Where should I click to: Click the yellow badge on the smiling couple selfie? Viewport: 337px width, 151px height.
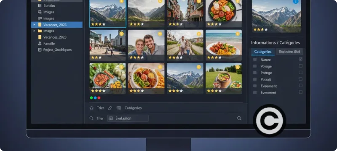(x=160, y=34)
